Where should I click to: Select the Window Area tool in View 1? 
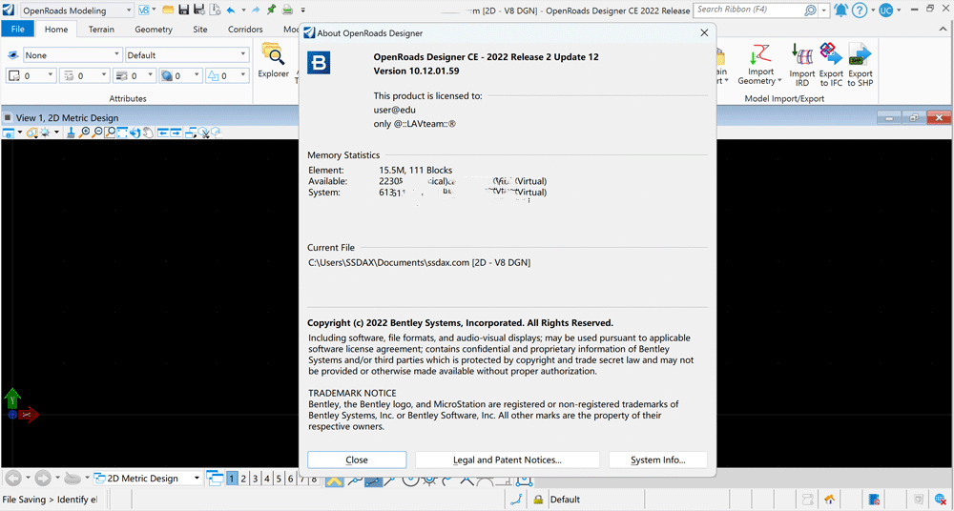109,133
